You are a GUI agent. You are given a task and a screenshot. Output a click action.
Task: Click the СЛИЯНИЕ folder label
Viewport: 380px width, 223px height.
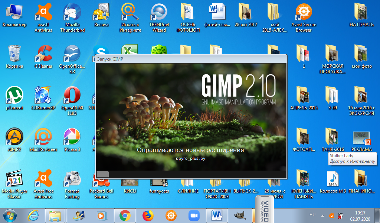click(188, 191)
